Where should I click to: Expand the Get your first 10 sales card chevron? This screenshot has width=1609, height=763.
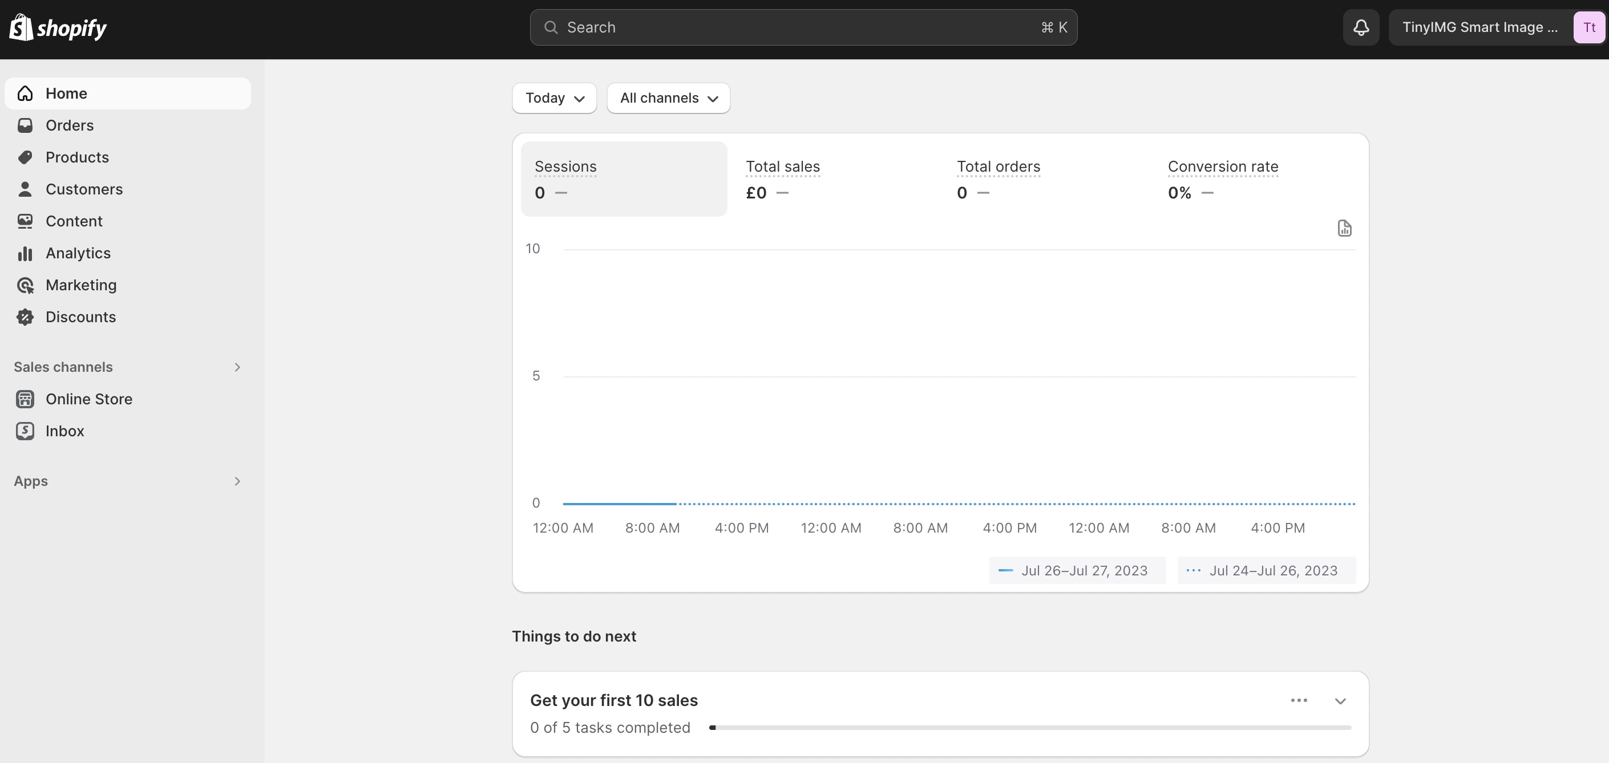[1340, 701]
